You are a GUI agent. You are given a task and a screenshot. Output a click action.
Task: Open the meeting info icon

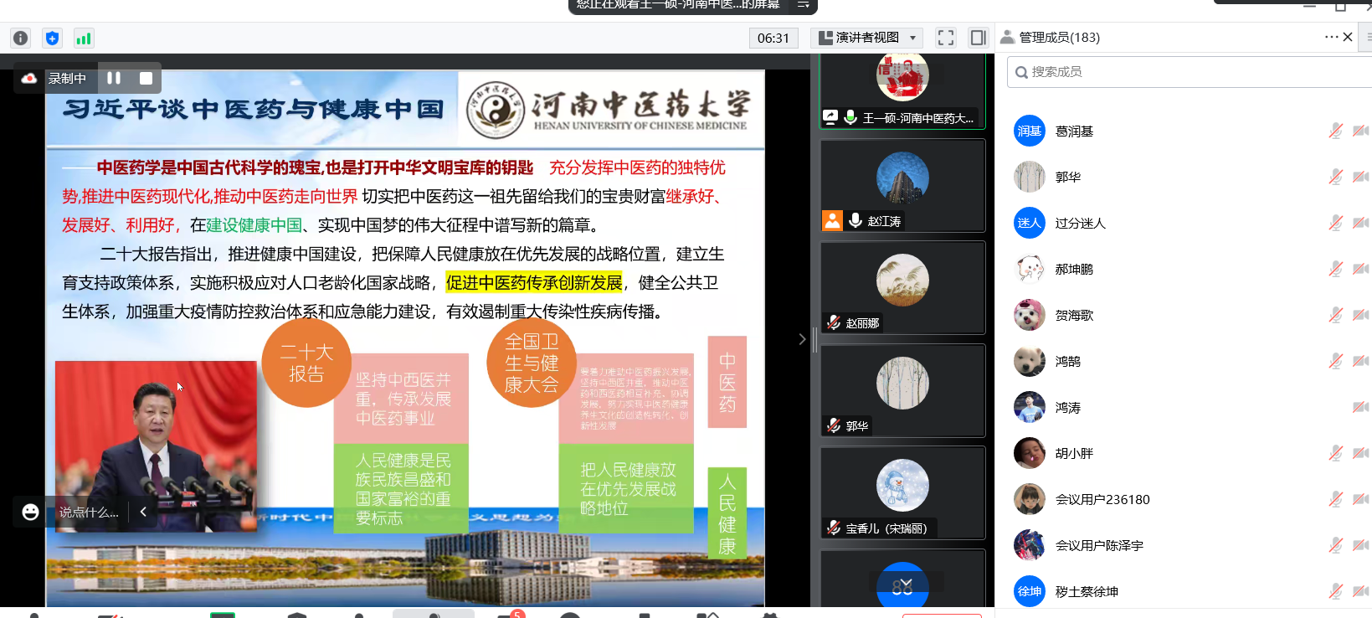coord(21,38)
